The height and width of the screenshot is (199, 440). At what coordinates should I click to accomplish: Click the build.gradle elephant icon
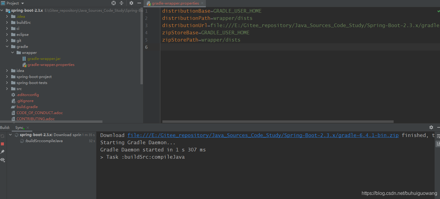13,107
